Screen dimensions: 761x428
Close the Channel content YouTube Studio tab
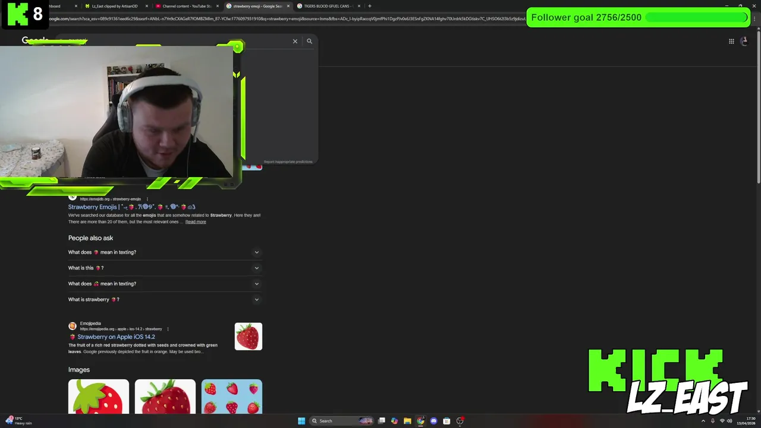click(218, 6)
